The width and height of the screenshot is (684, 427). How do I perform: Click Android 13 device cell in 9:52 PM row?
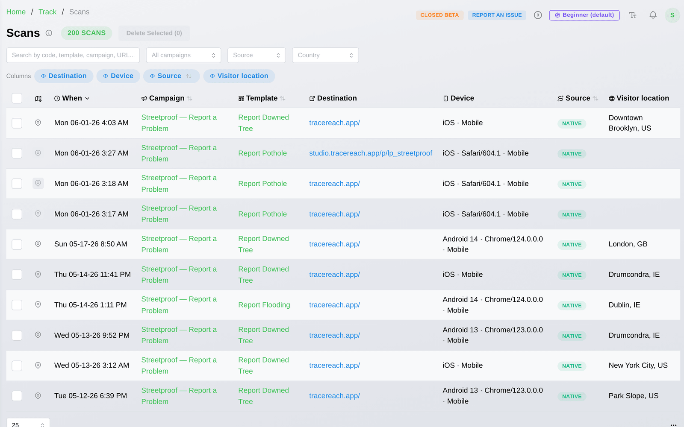click(493, 335)
